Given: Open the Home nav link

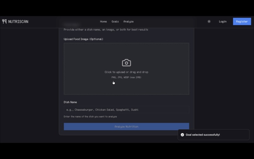Looking at the screenshot, I should (103, 21).
